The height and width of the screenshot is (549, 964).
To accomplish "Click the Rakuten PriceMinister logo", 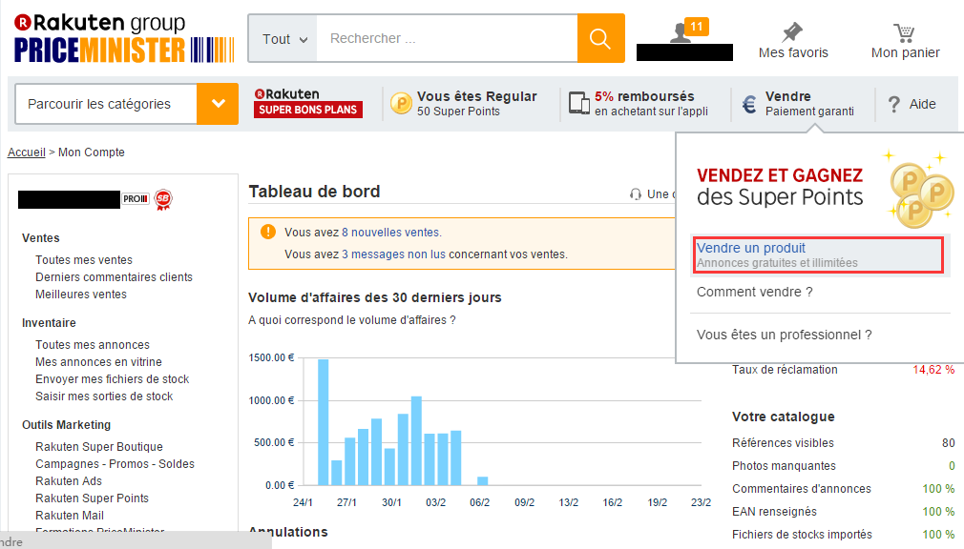I will click(x=111, y=39).
